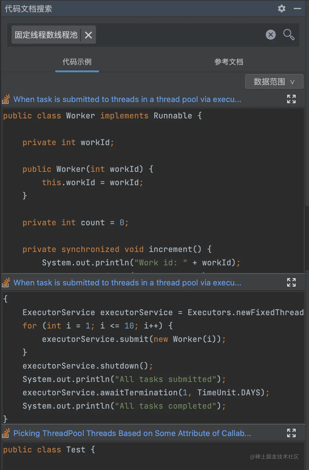
Task: Click the 'All tasks completed' println line
Action: coord(124,406)
